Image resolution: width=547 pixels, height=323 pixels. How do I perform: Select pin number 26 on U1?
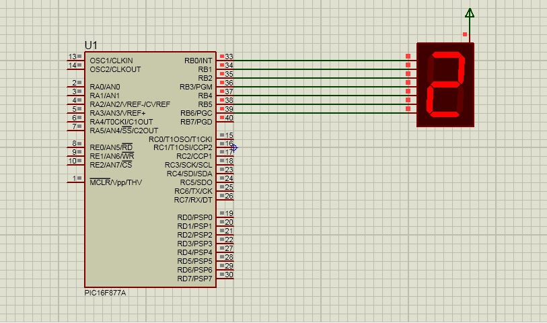(x=229, y=196)
